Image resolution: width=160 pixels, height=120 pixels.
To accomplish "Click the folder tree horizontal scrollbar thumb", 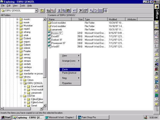I will tap(17, 108).
